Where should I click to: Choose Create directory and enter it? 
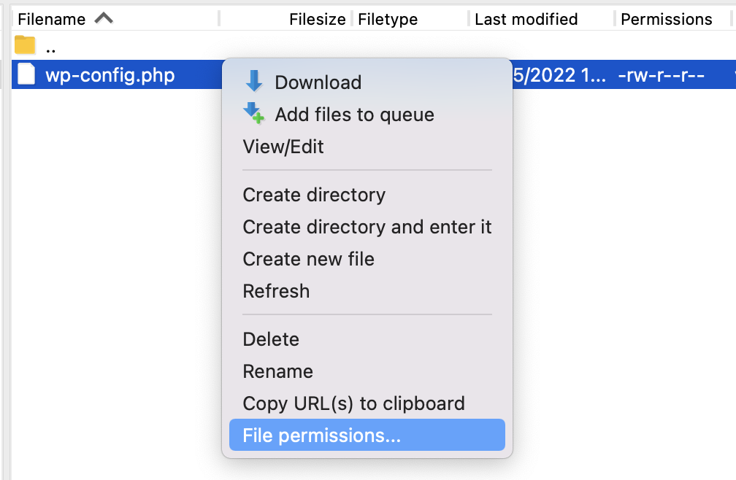click(x=366, y=227)
